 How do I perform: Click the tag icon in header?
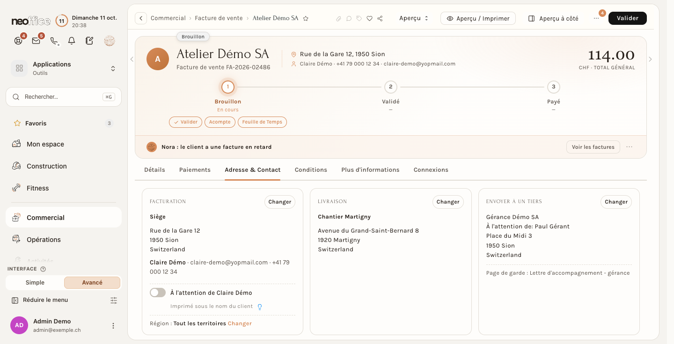pyautogui.click(x=359, y=19)
